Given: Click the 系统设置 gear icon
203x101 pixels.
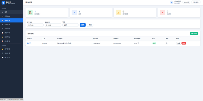Looking at the screenshot, I should [3, 53].
